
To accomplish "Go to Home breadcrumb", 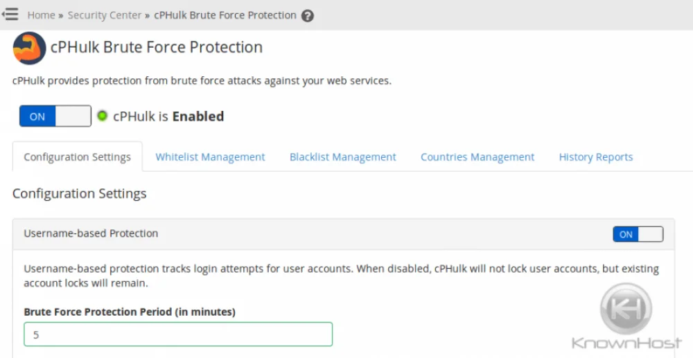I will pyautogui.click(x=41, y=15).
